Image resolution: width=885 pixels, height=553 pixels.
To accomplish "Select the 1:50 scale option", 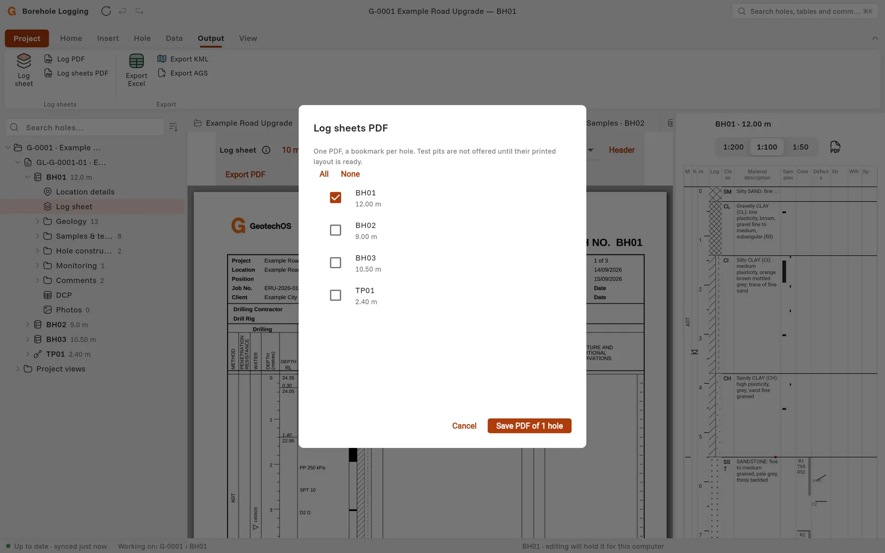I will click(800, 147).
